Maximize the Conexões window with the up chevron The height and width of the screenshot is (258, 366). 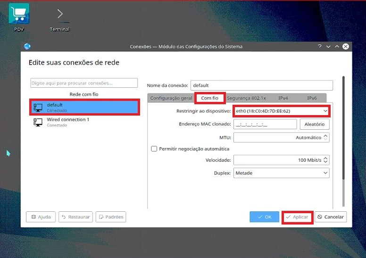pyautogui.click(x=337, y=47)
